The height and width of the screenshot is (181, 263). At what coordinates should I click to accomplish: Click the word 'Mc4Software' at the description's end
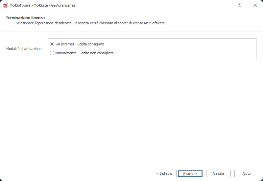coord(155,23)
